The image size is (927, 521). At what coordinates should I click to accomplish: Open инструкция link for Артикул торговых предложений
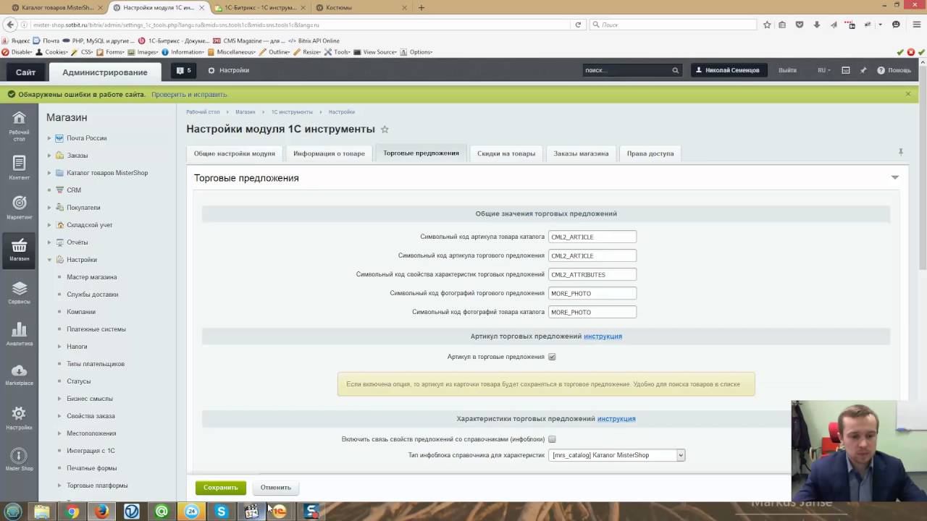tap(603, 336)
